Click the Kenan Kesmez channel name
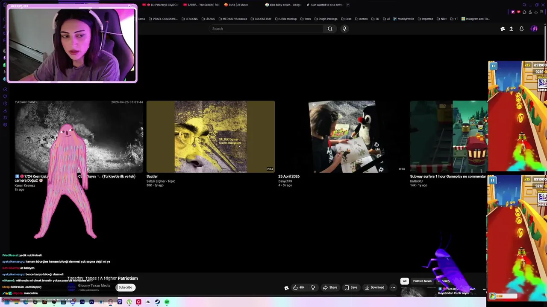Viewport: 547px width, 307px height. click(x=25, y=185)
